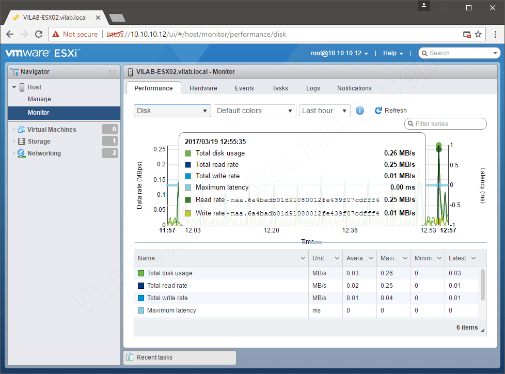The width and height of the screenshot is (505, 374).
Task: Open the Unit column menu arrow
Action: click(x=337, y=258)
